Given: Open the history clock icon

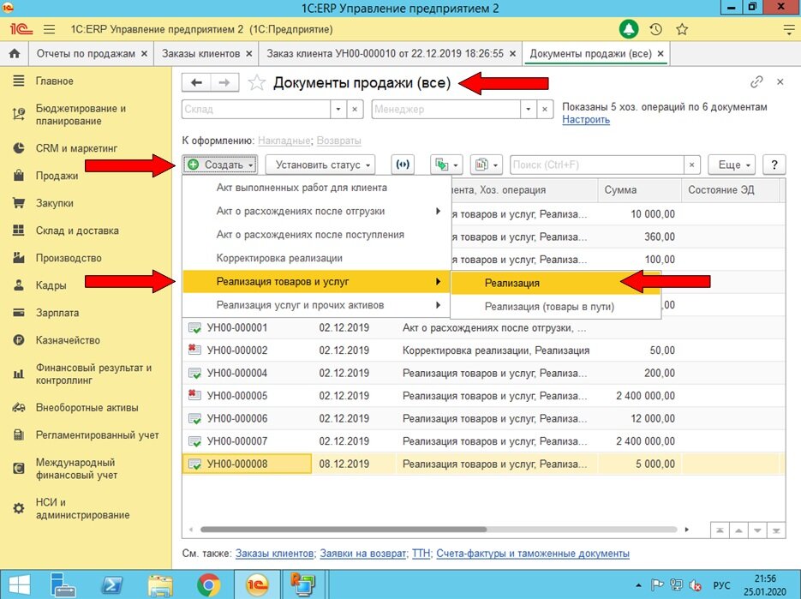Looking at the screenshot, I should (656, 29).
